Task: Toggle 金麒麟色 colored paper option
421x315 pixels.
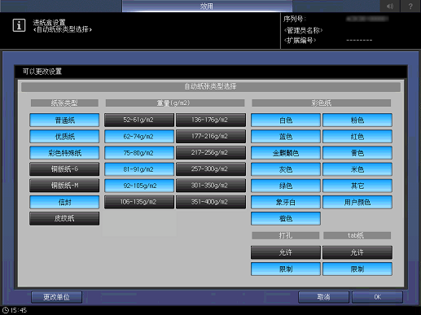Action: pos(286,153)
